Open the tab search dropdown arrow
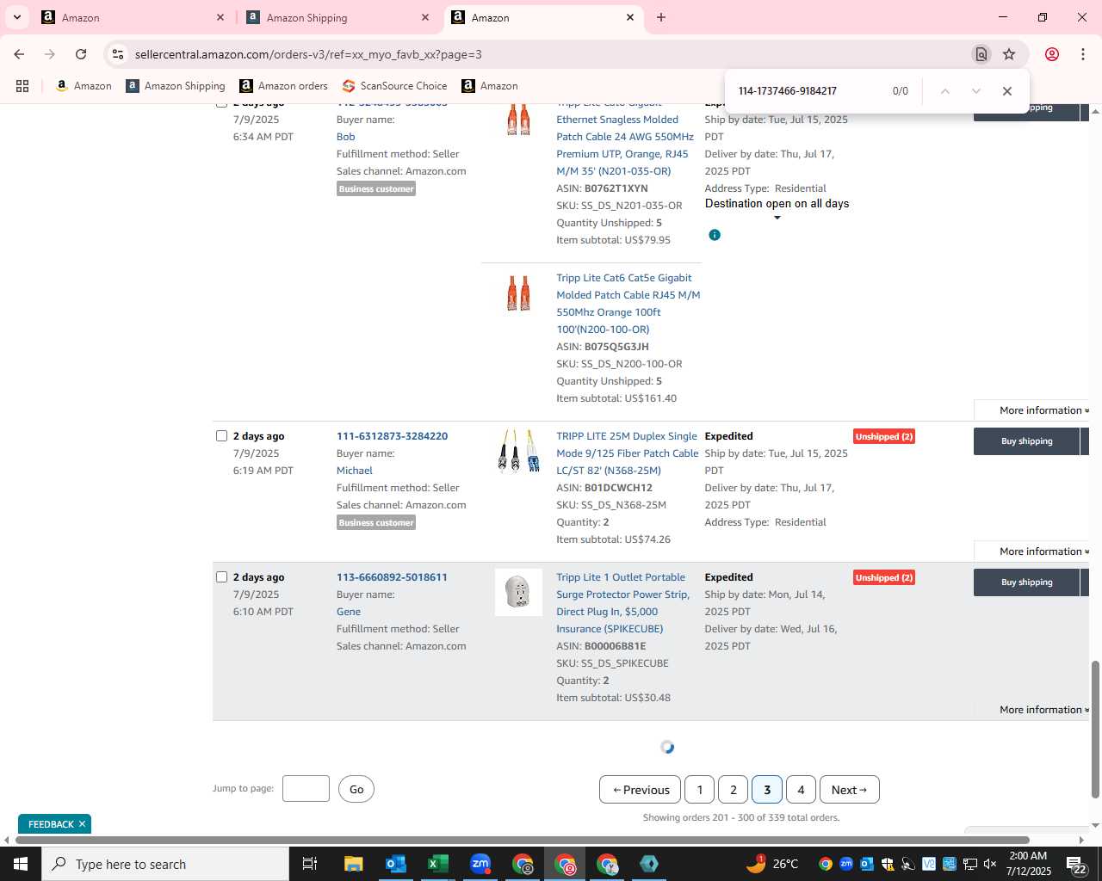The image size is (1102, 881). point(17,17)
